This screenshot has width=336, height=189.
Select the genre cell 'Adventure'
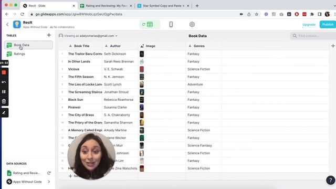tap(204, 85)
